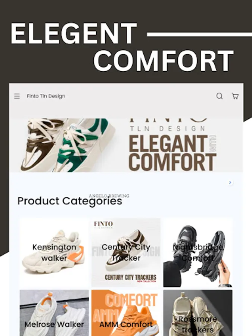This screenshot has width=252, height=336.
Task: Open the shopping cart icon
Action: point(235,96)
